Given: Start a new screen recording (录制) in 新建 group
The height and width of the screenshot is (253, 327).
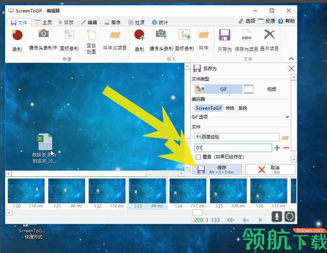Looking at the screenshot, I should [x=17, y=41].
